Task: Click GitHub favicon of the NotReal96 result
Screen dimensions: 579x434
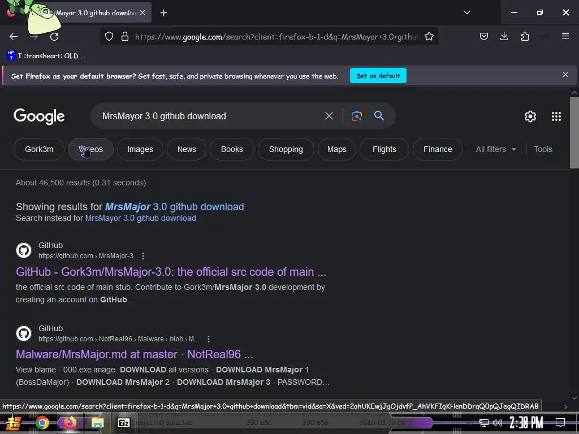Action: (24, 333)
